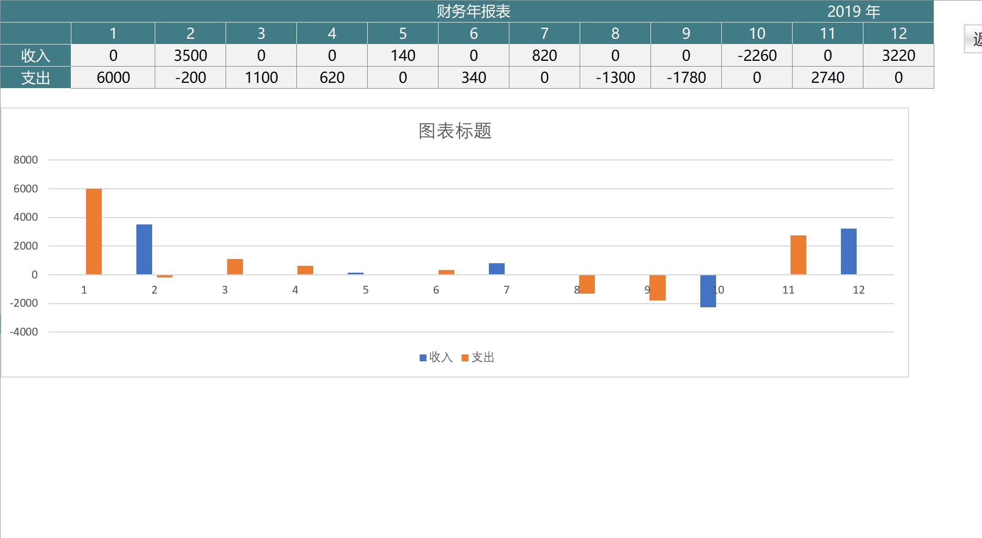The image size is (982, 538).
Task: Select negative orange bar for month 8
Action: [587, 284]
